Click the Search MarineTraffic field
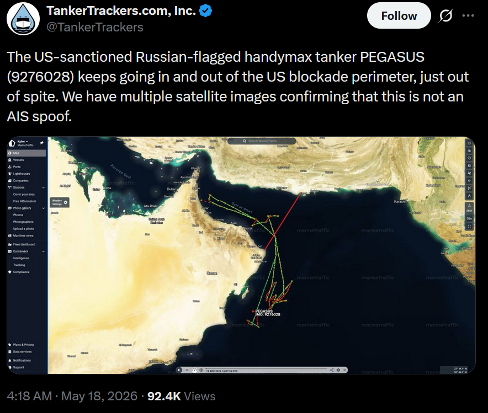Screen dimensions: 488x413 click(262, 141)
